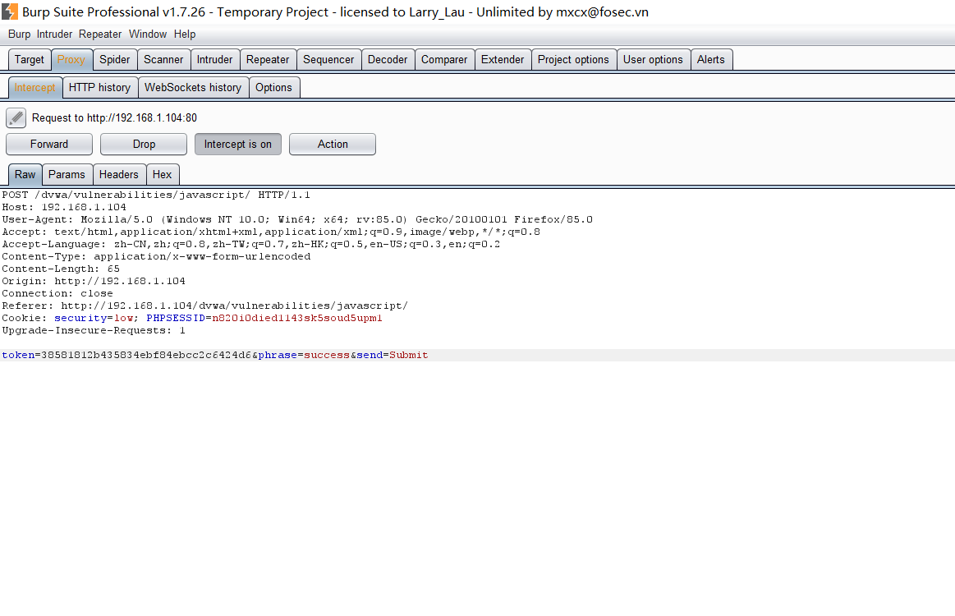
Task: Forward the intercepted request
Action: (49, 144)
